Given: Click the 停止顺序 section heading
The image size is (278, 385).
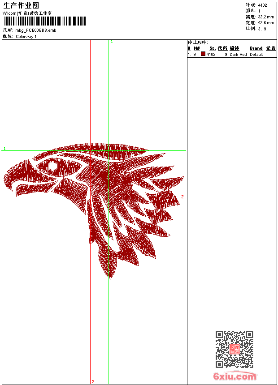Looking at the screenshot, I should pos(198,42).
